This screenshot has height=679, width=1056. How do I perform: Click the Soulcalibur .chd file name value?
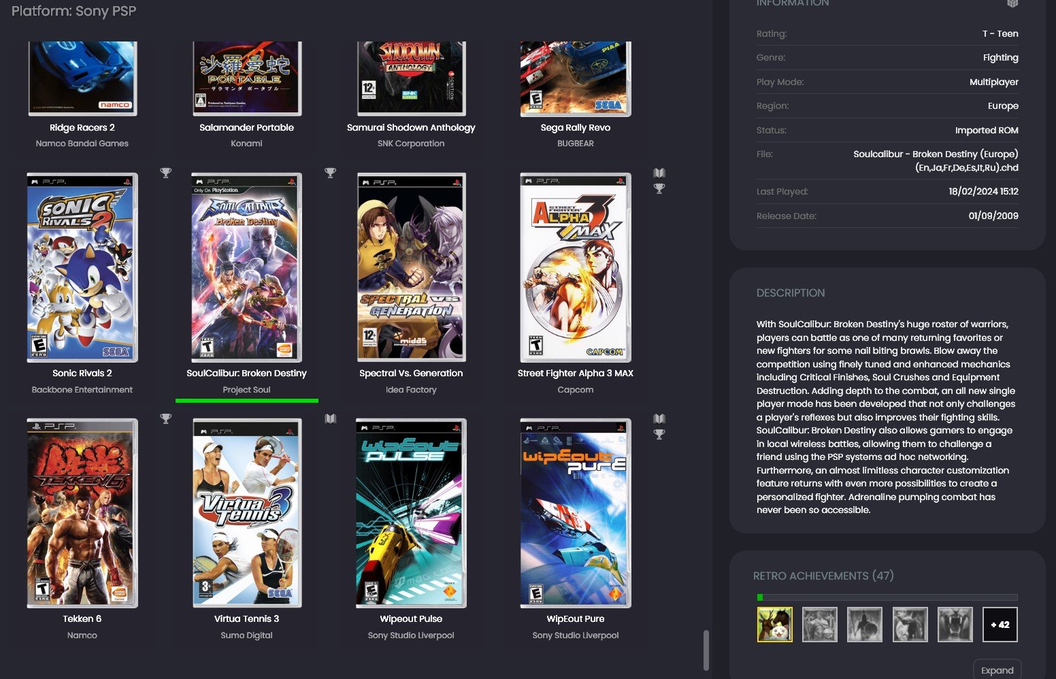(x=936, y=161)
